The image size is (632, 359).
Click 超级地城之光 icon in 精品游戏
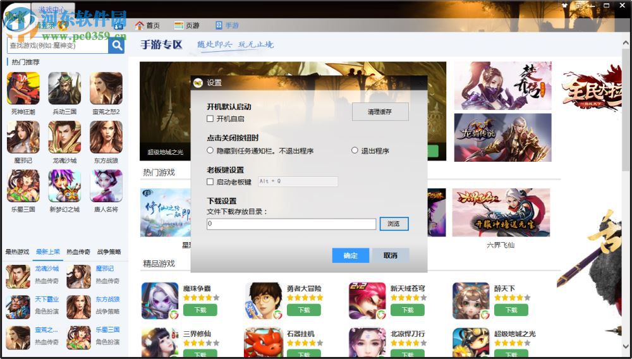tap(471, 343)
